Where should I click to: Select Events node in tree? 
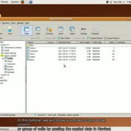click(10, 67)
